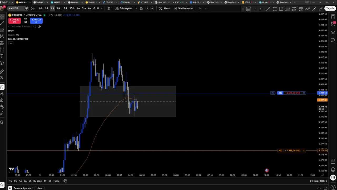Undo the last chart action

pos(200,8)
